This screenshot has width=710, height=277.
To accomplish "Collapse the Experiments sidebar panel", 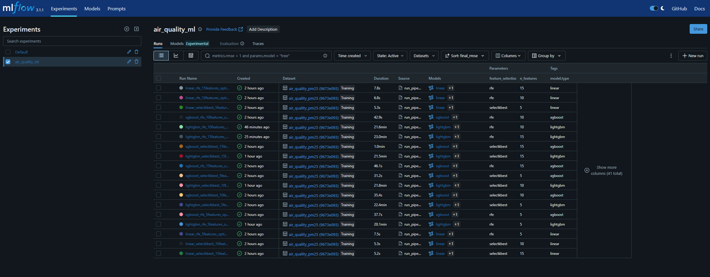I will (x=136, y=29).
